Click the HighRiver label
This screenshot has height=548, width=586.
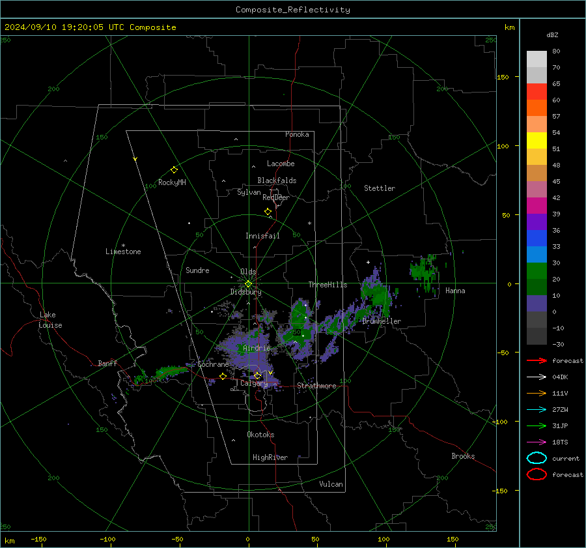coord(270,457)
